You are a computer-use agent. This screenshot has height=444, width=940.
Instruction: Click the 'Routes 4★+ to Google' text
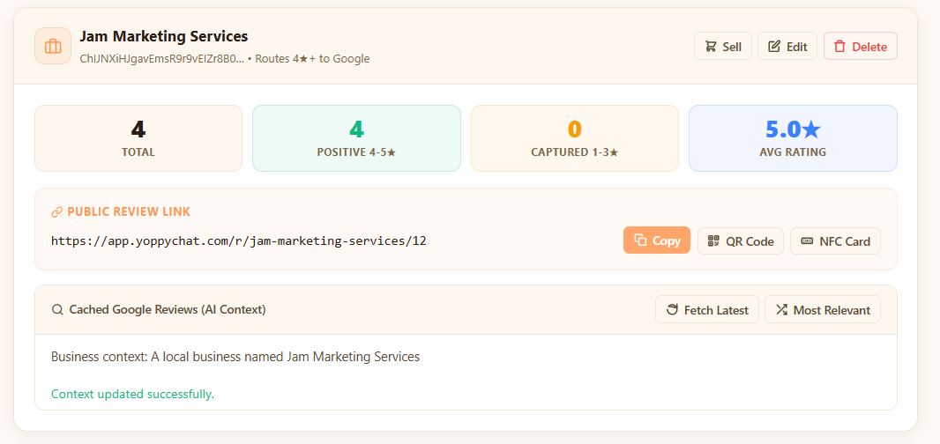pos(312,59)
